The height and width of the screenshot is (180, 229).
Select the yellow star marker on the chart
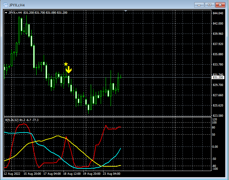pos(66,64)
